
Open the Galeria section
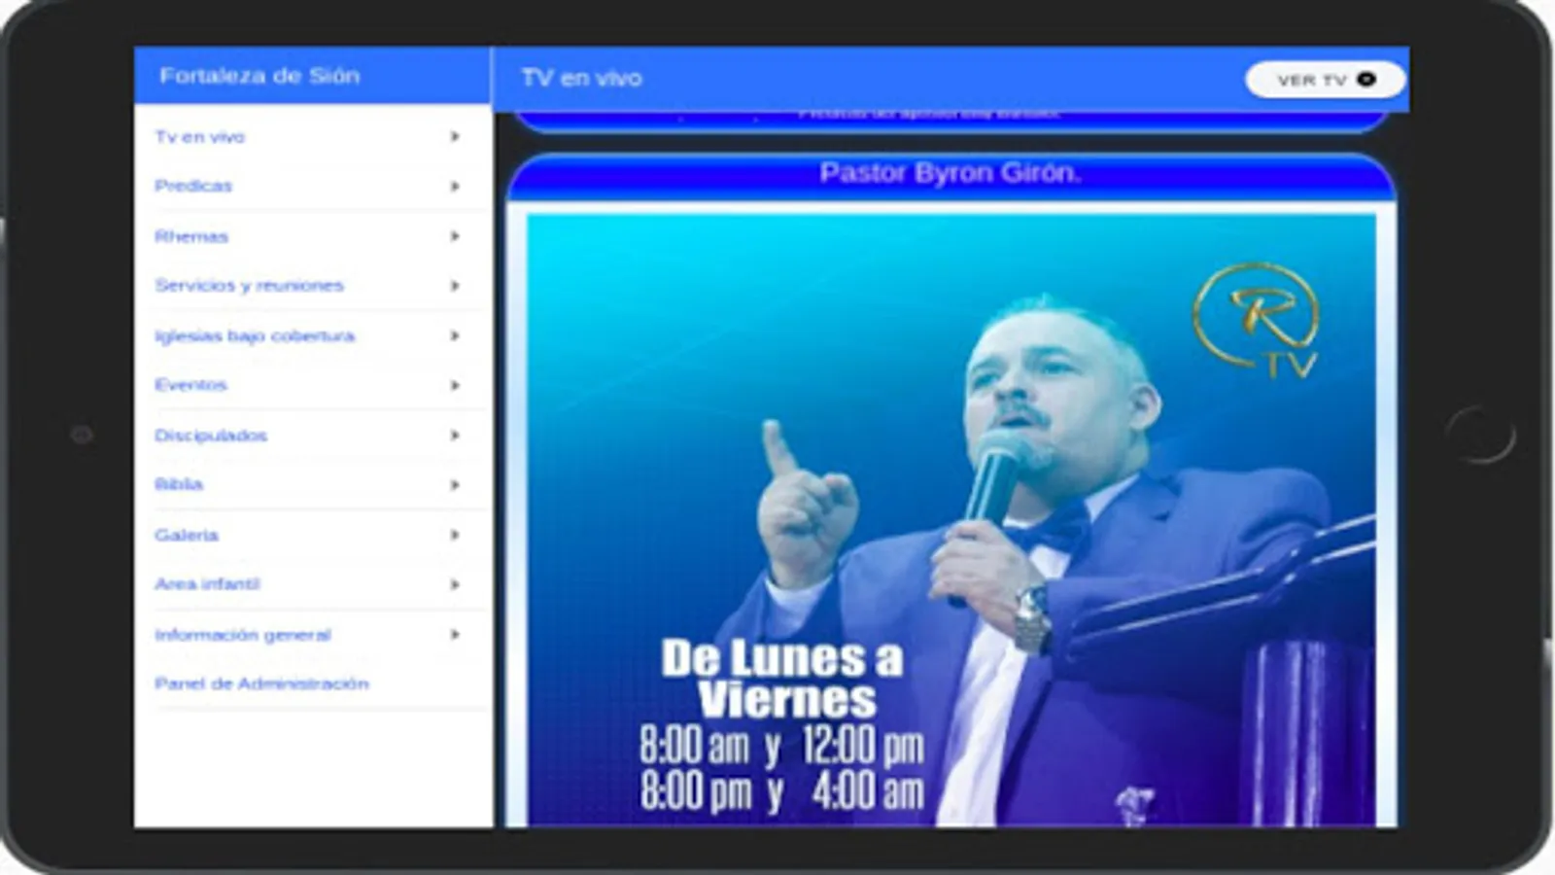(x=311, y=535)
